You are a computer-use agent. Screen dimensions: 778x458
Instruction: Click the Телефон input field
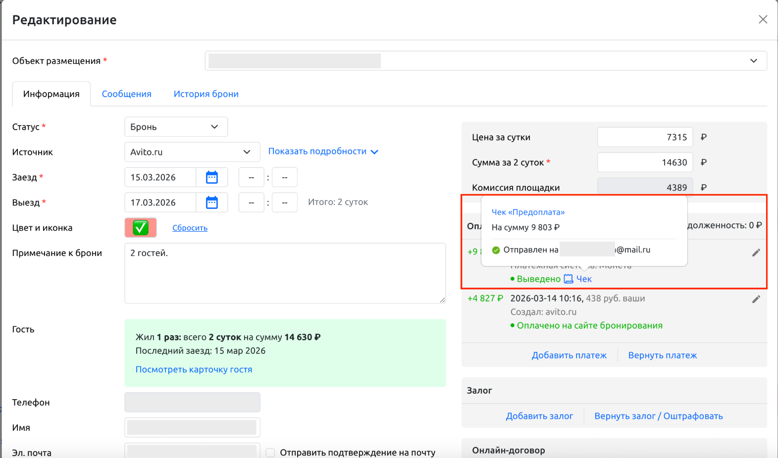tap(192, 403)
